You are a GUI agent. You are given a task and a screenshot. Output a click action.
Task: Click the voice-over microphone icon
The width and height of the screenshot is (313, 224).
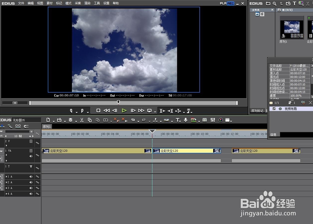(x=186, y=120)
